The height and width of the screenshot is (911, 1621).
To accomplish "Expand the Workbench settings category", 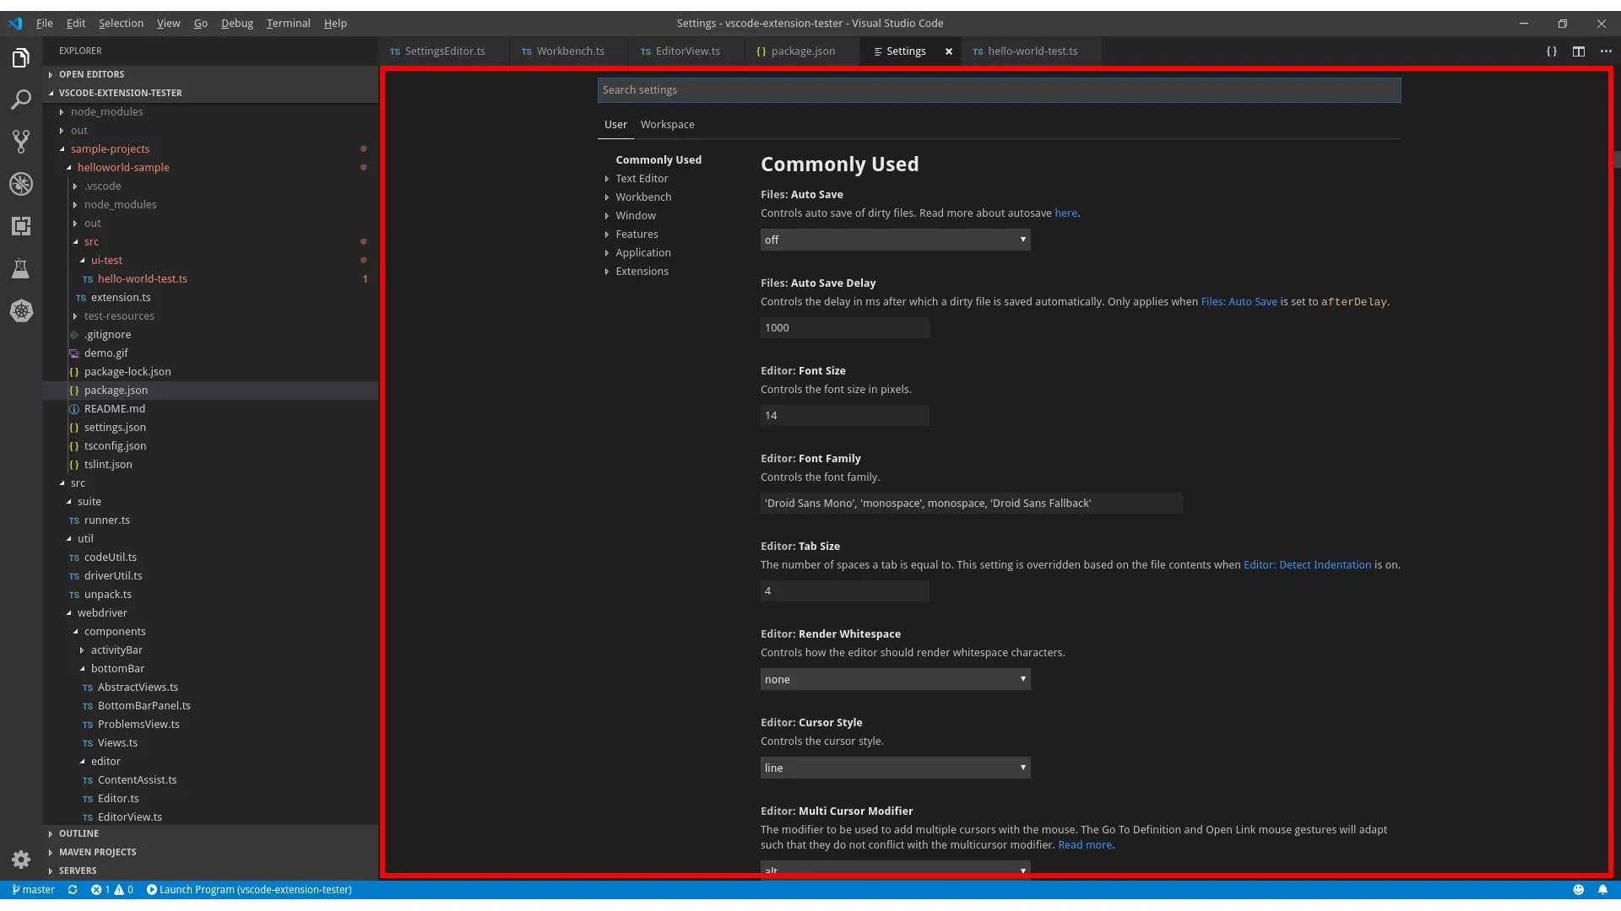I will pyautogui.click(x=643, y=197).
